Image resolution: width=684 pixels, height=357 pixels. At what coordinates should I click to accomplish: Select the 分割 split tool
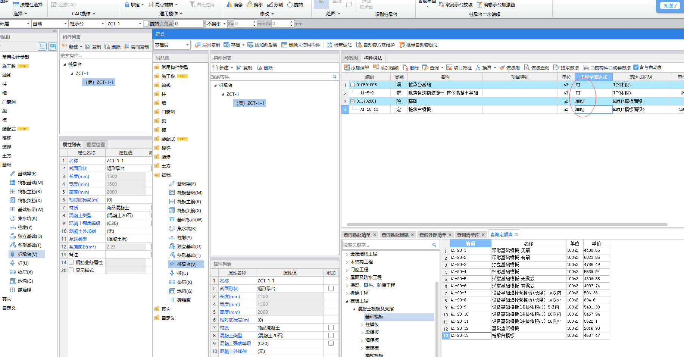point(275,4)
